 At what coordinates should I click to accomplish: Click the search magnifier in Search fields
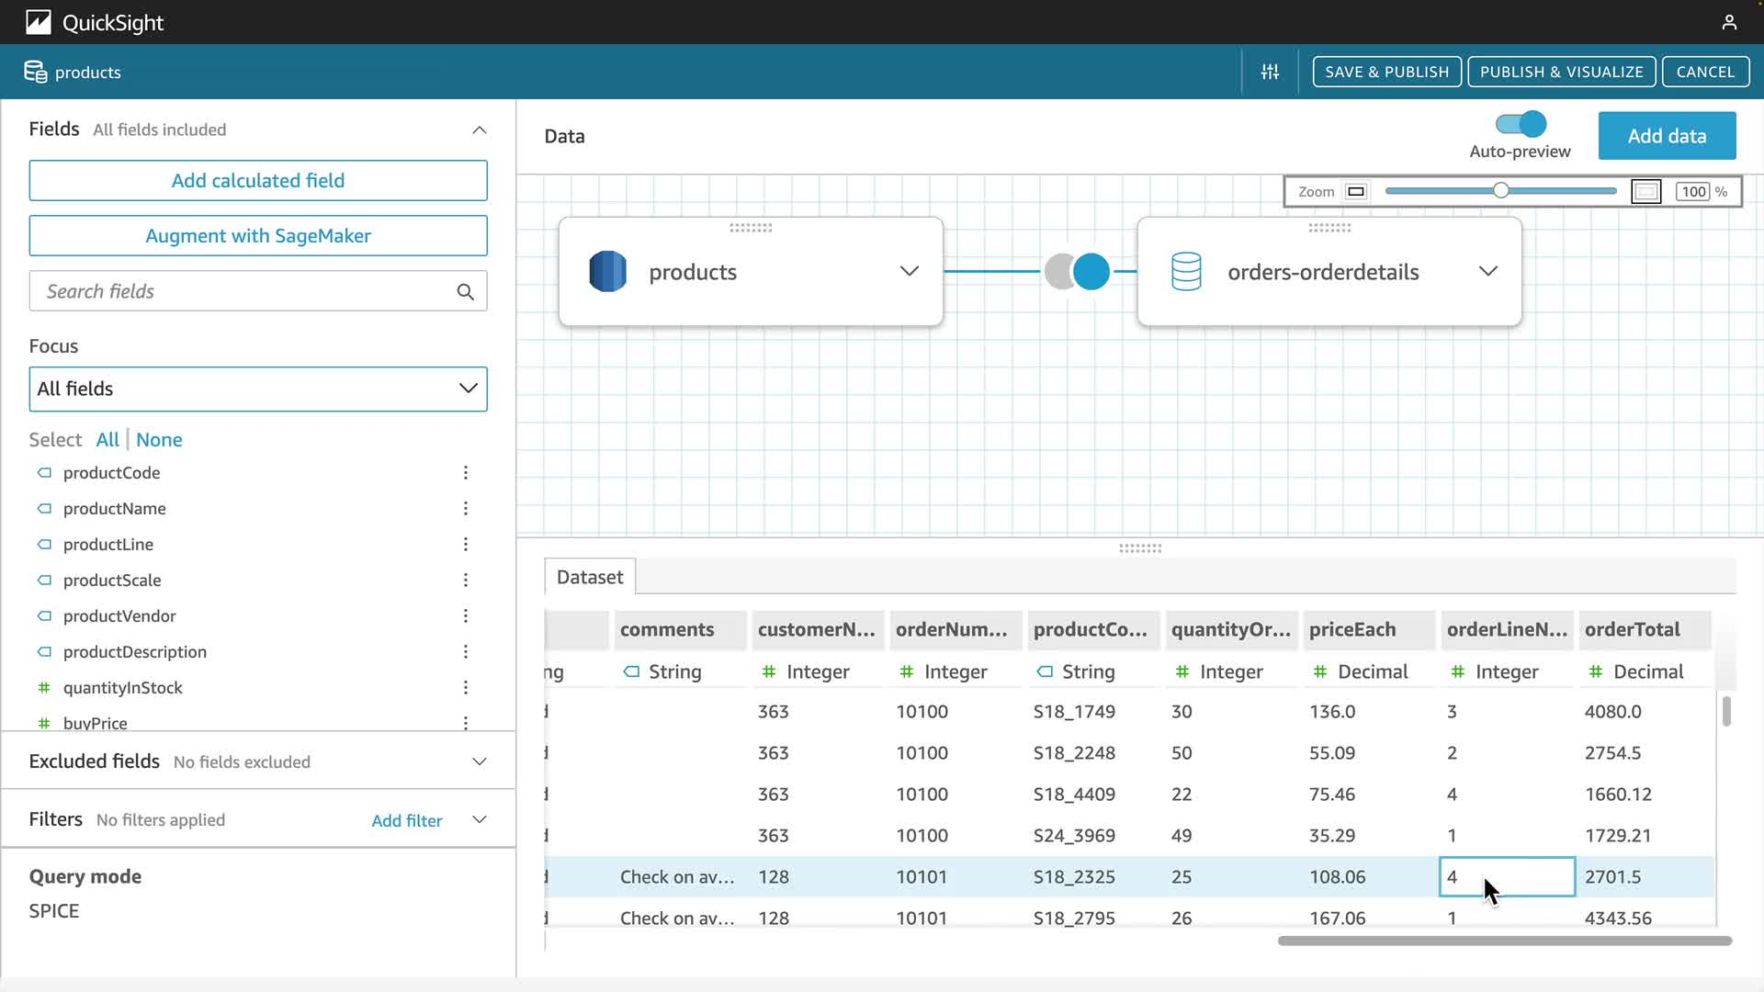pyautogui.click(x=466, y=292)
